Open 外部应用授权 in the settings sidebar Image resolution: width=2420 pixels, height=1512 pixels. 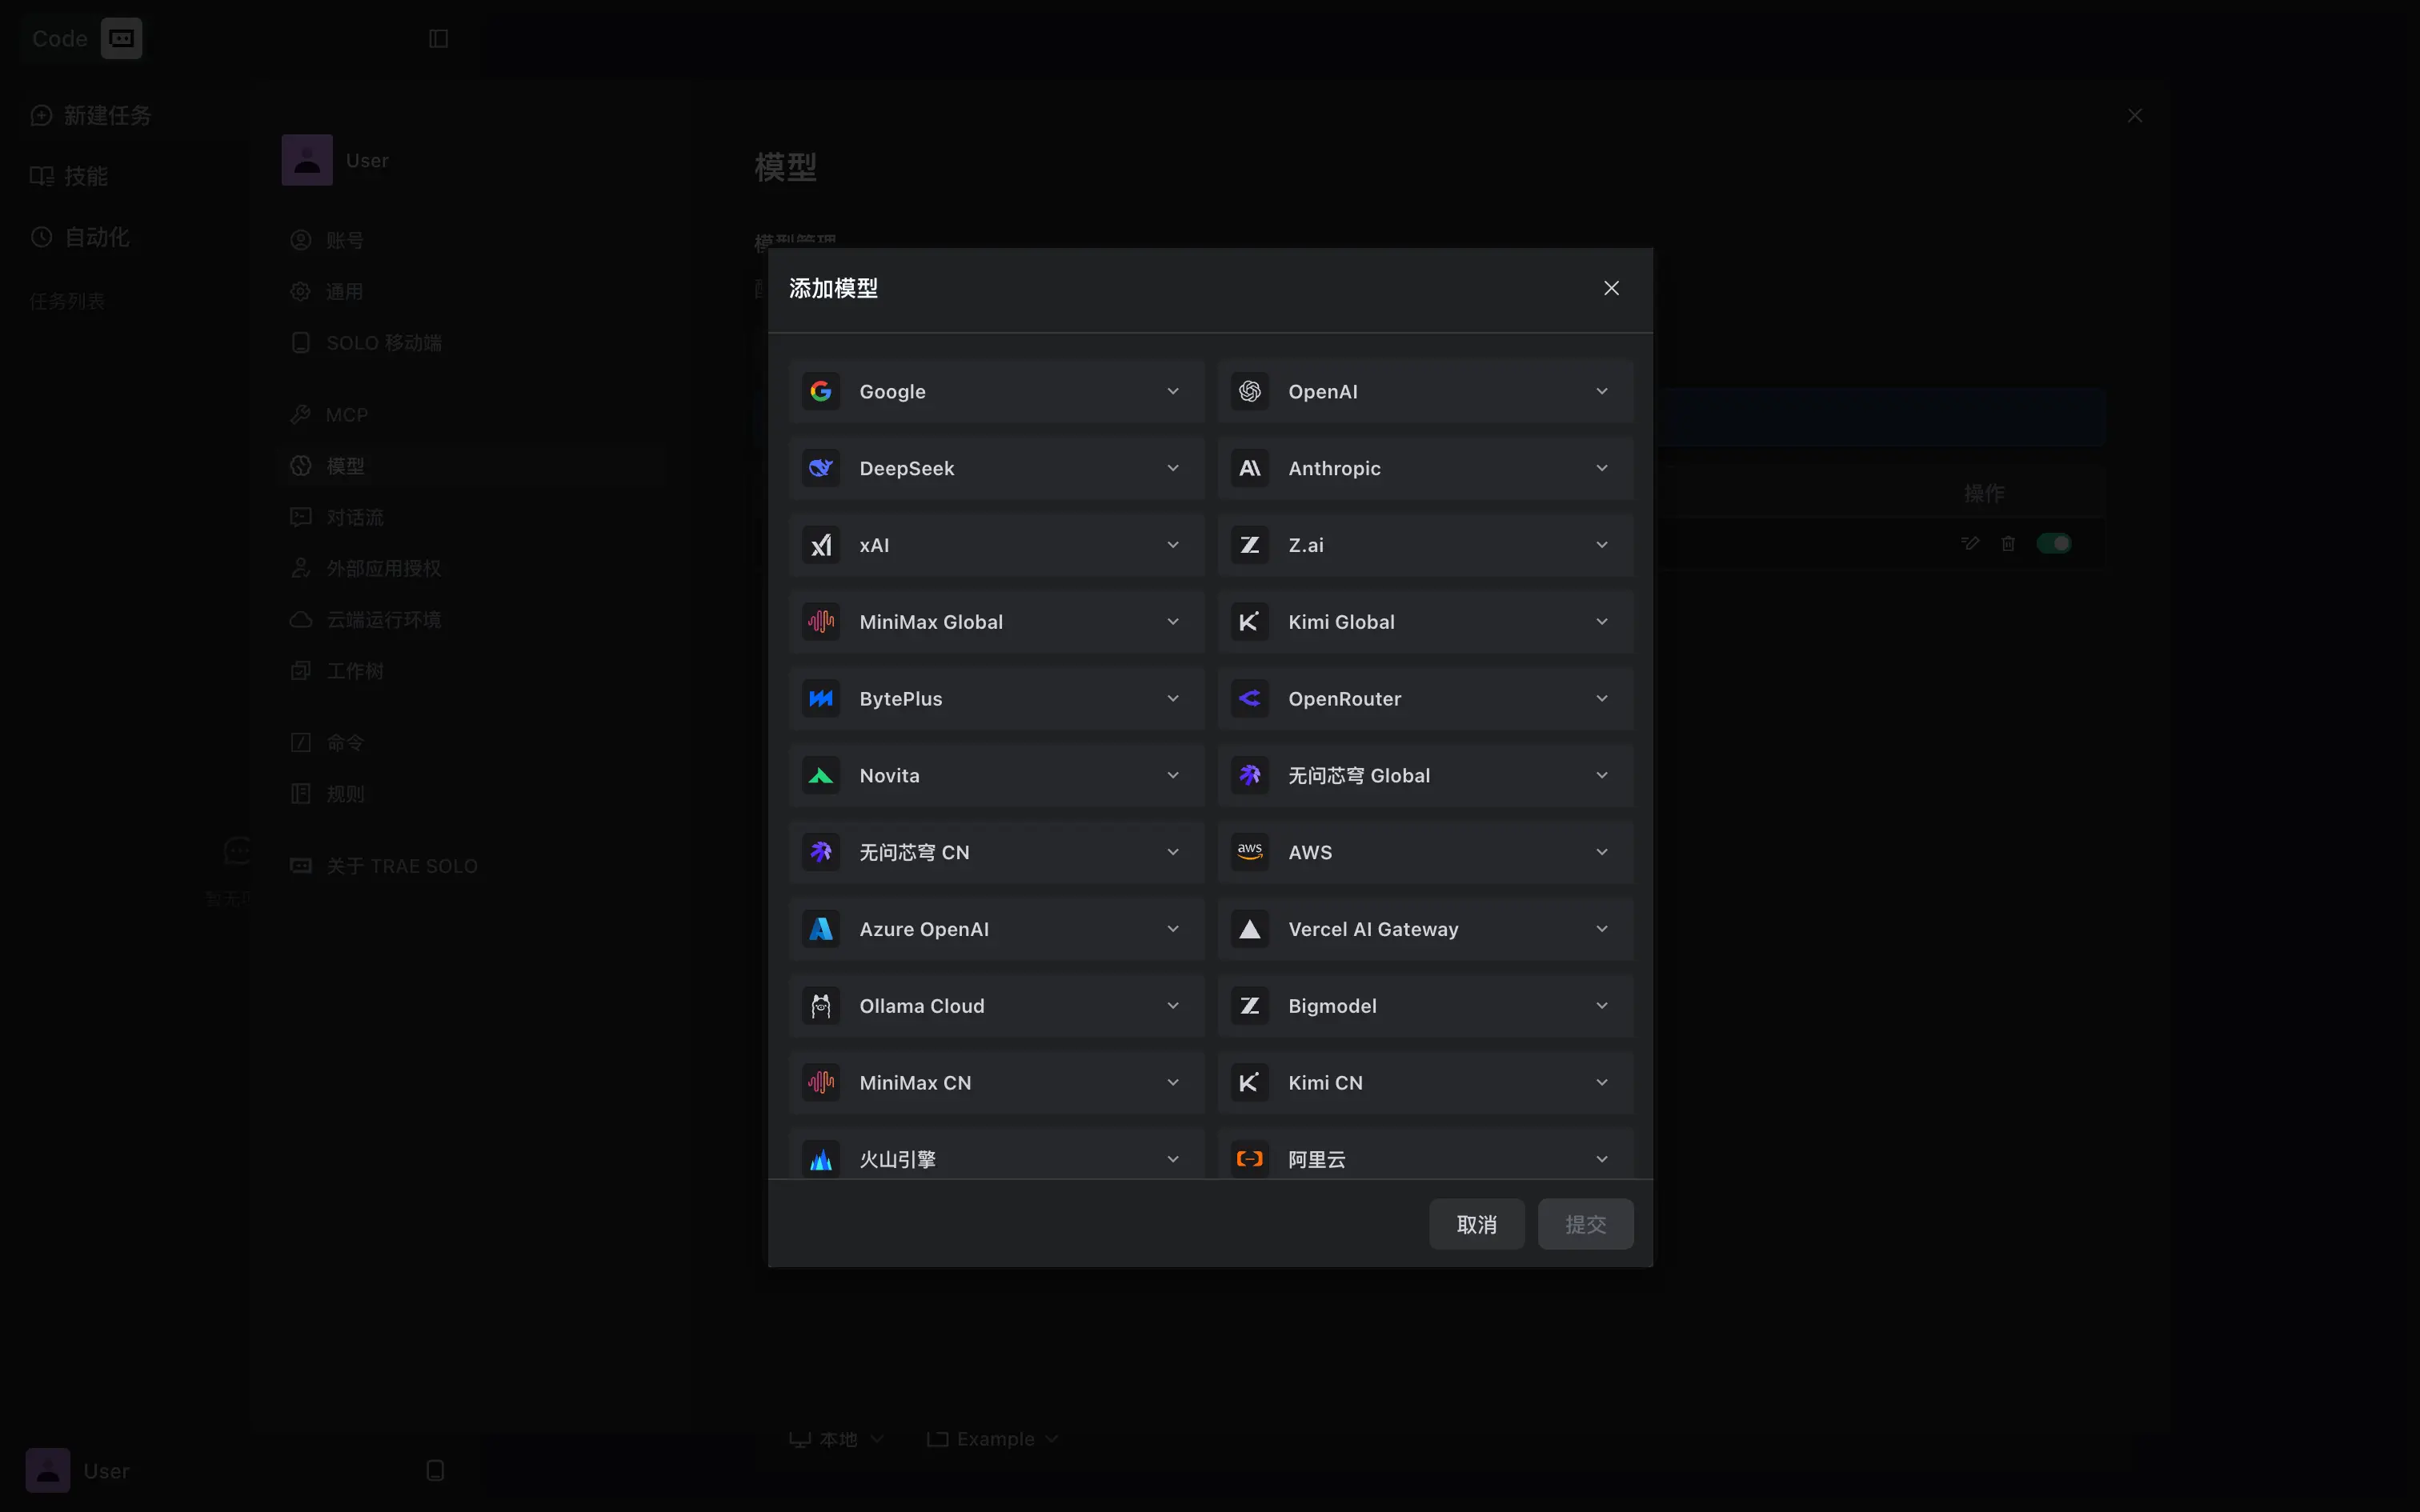(472, 568)
